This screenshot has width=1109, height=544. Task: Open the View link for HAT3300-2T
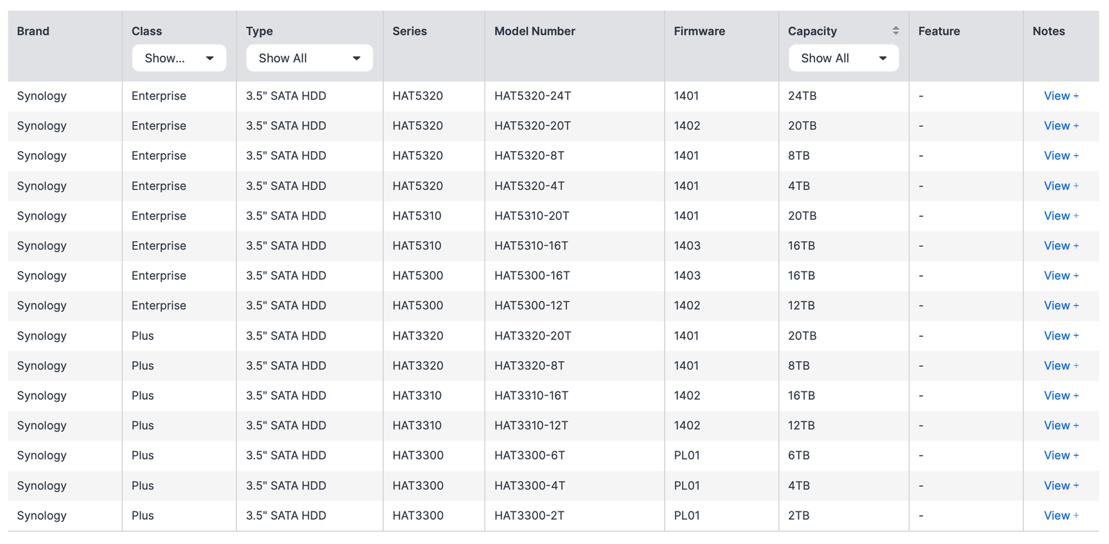[x=1061, y=516]
